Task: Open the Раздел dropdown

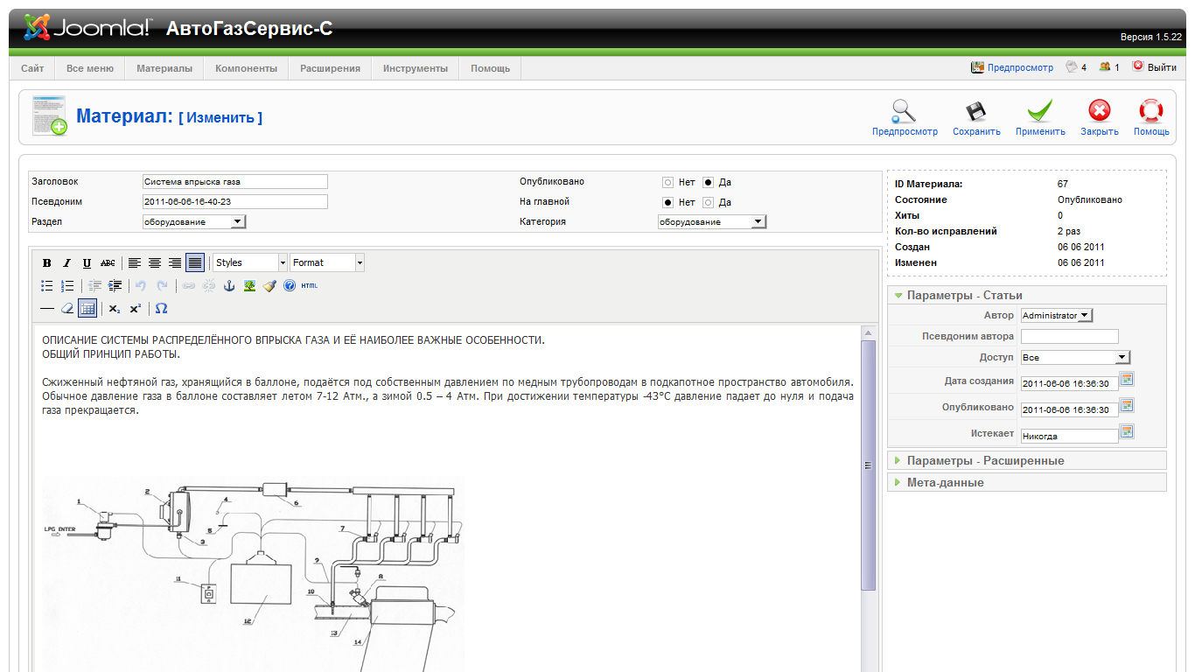Action: click(x=194, y=222)
